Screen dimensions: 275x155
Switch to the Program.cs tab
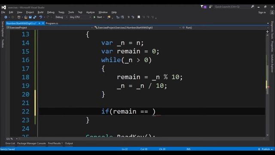pyautogui.click(x=52, y=23)
